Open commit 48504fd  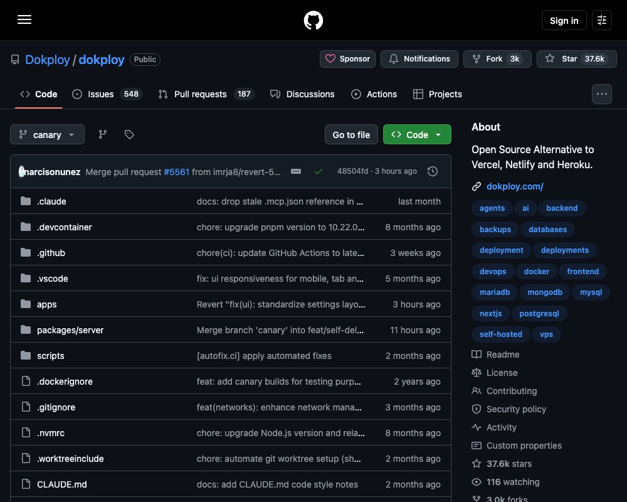(352, 171)
